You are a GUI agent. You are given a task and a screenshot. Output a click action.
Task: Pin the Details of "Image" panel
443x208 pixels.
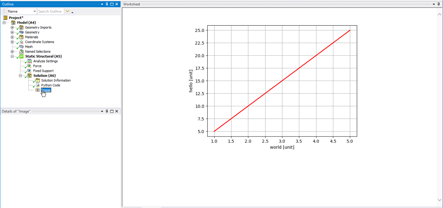coord(107,111)
